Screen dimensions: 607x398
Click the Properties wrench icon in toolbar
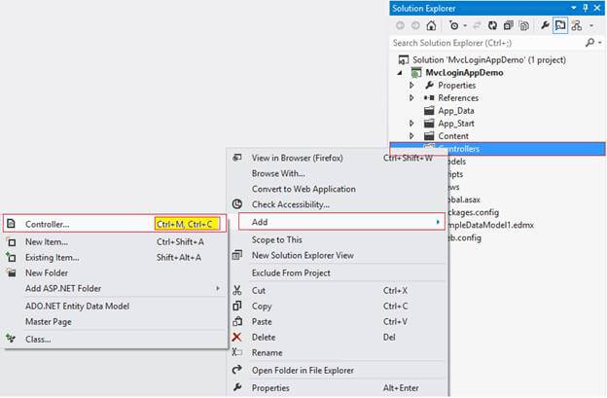[x=545, y=25]
